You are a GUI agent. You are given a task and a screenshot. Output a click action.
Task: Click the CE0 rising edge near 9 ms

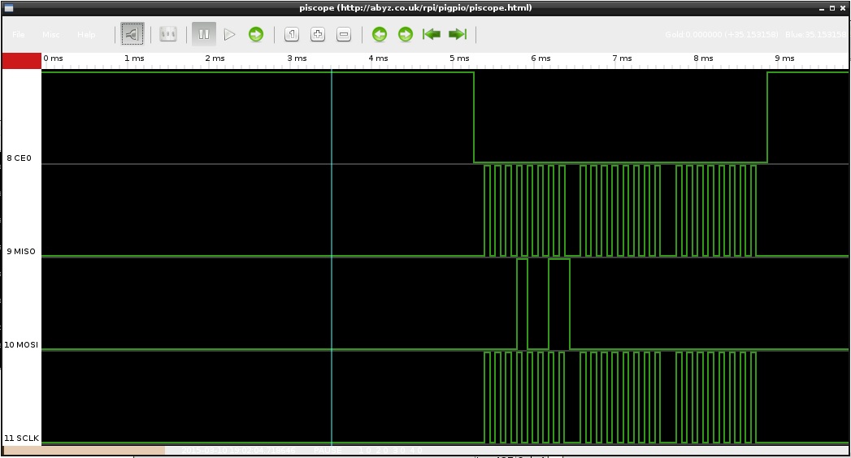coord(767,117)
